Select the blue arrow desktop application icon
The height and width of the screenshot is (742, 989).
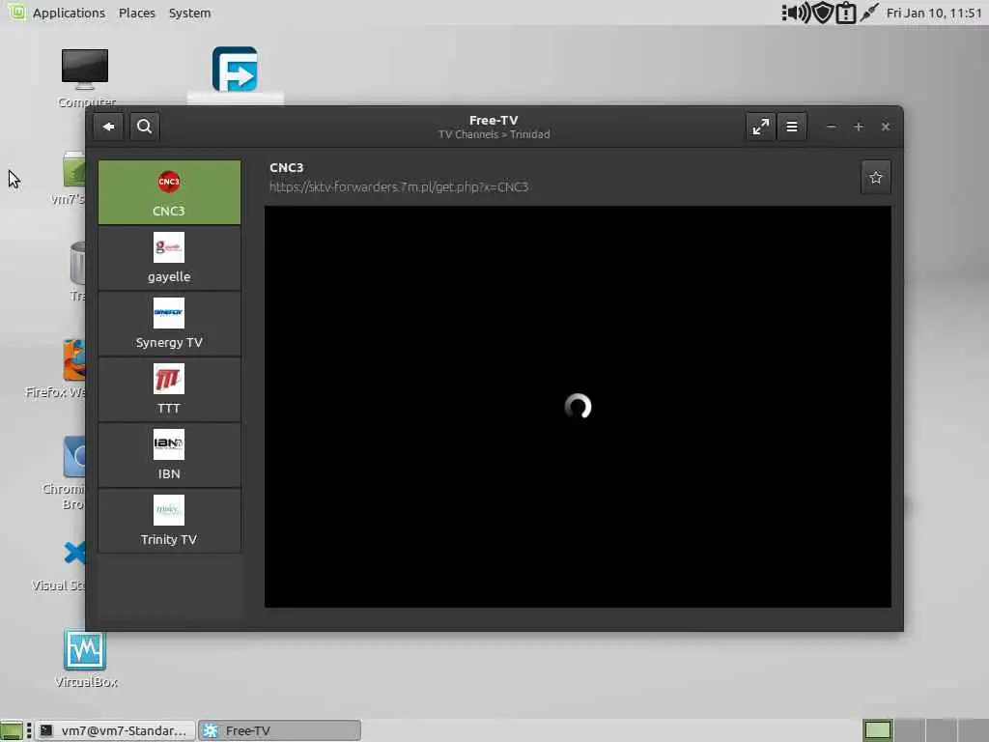pyautogui.click(x=235, y=70)
